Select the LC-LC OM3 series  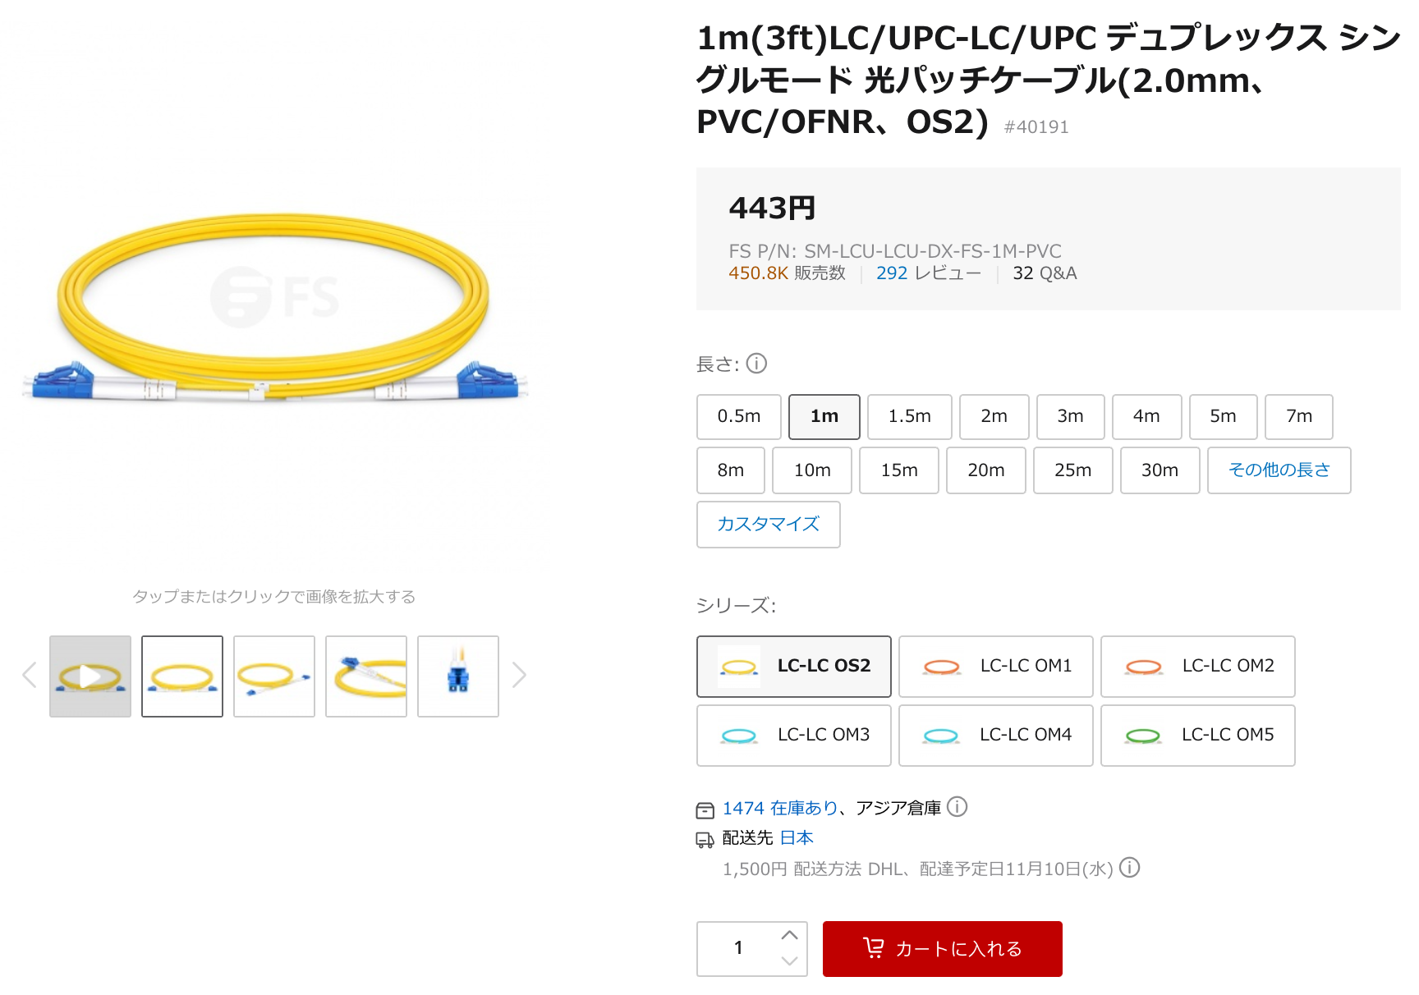(794, 736)
